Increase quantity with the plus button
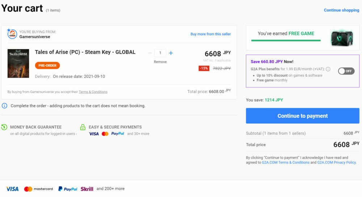The width and height of the screenshot is (362, 197). coord(171,53)
